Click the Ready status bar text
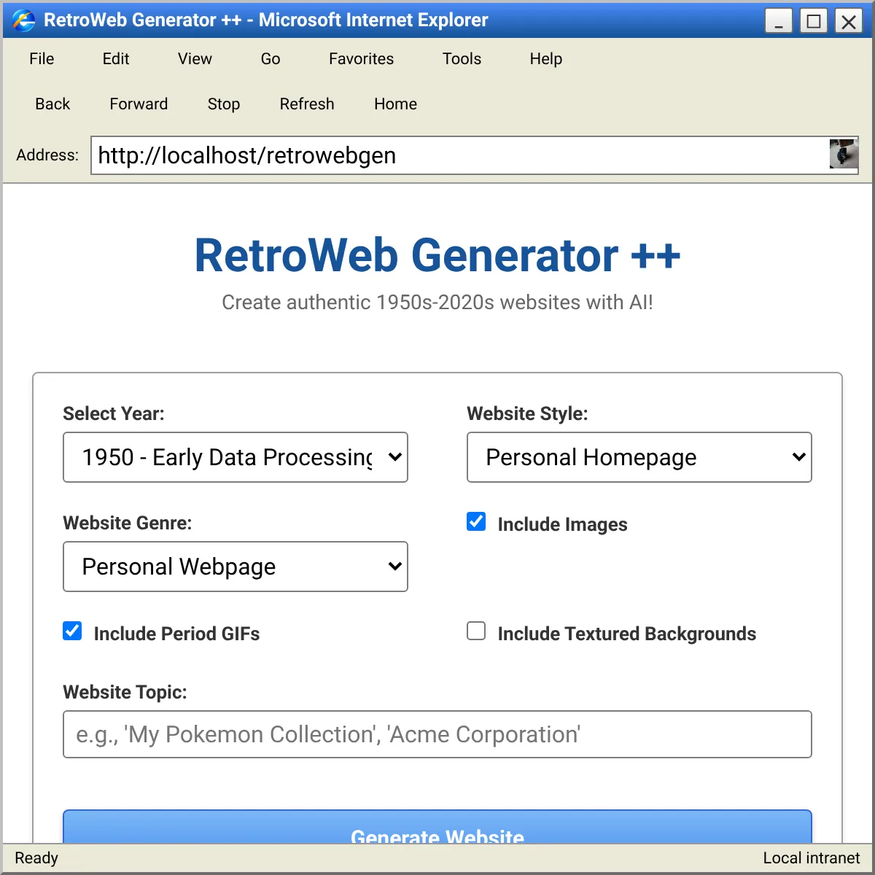Screen dimensions: 875x875 (x=36, y=858)
